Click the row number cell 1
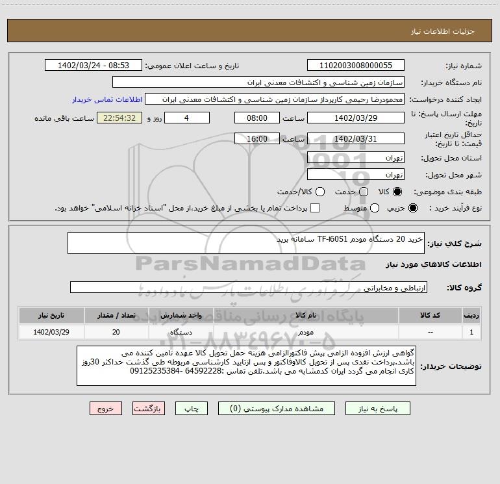Image resolution: width=500 pixels, height=484 pixels. (x=471, y=332)
